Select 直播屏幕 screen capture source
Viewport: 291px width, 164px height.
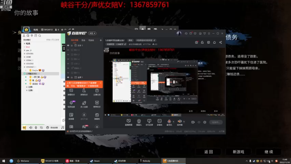coord(128,122)
